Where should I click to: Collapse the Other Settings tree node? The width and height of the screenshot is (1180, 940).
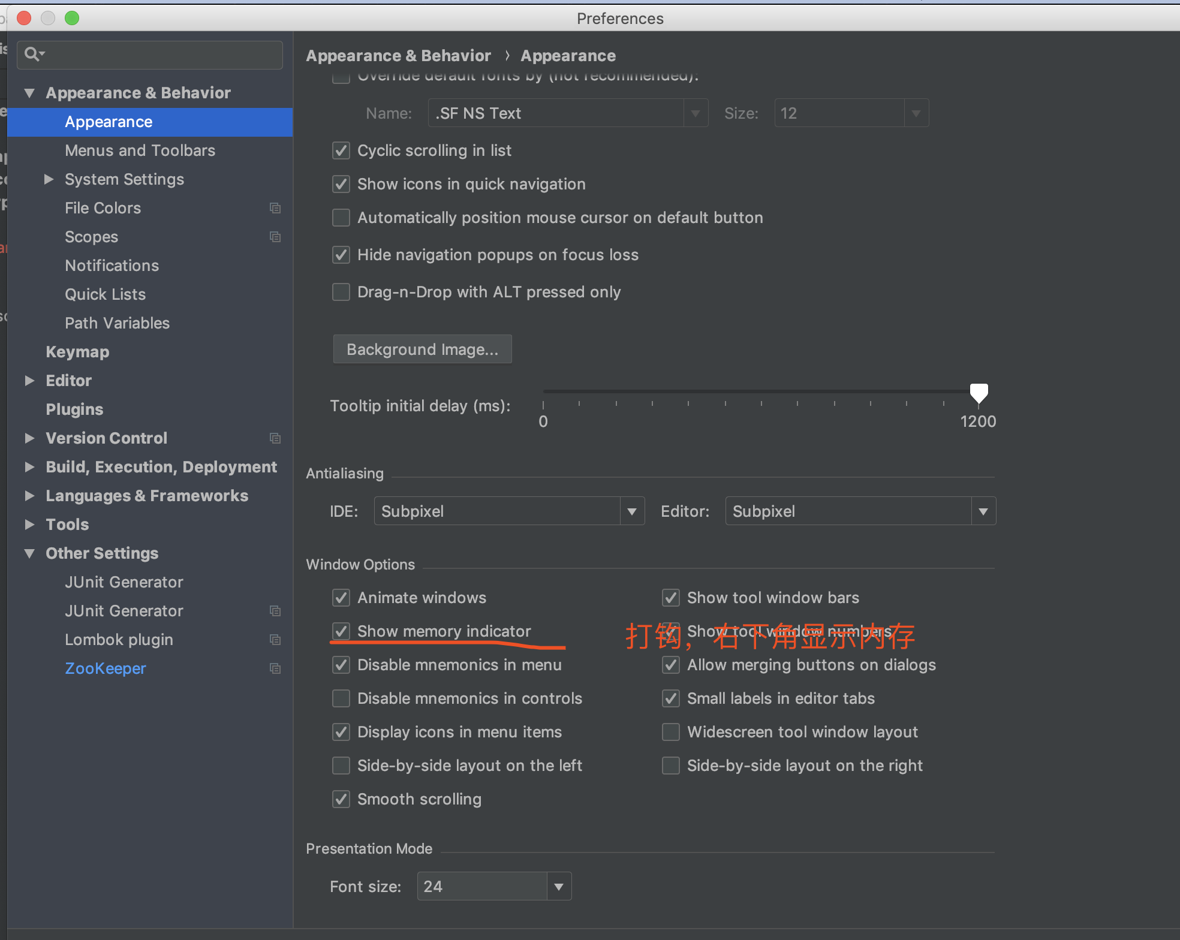pyautogui.click(x=29, y=553)
